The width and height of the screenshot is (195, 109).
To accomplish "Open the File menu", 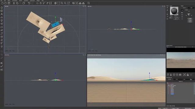I will [x=2, y=1].
